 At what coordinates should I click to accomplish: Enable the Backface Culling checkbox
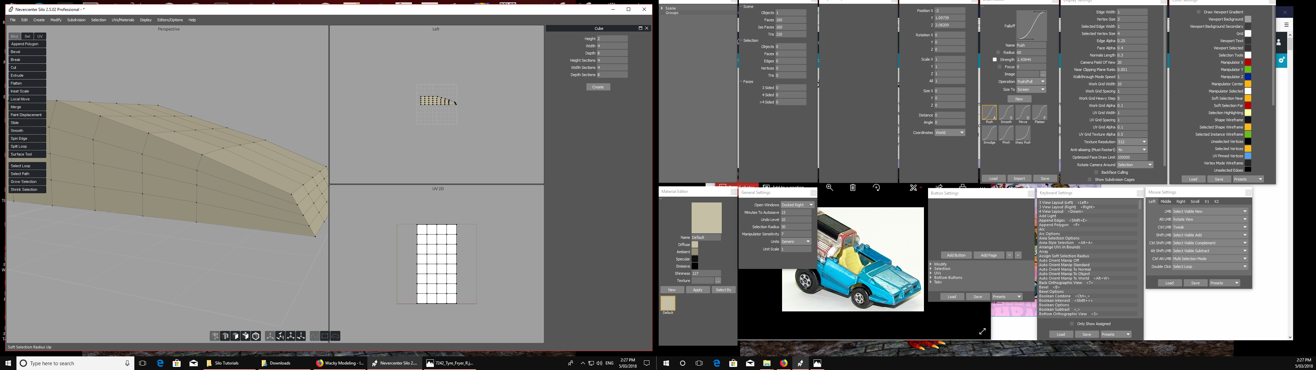click(x=1096, y=173)
